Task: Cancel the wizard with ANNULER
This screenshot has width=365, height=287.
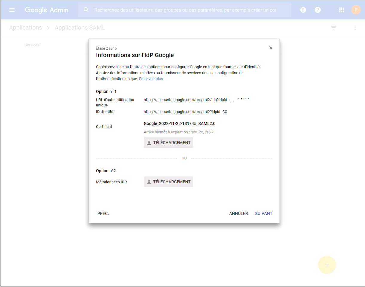Action: pos(239,213)
